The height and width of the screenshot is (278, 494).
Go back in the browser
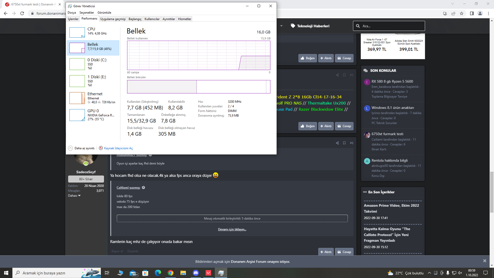6,13
